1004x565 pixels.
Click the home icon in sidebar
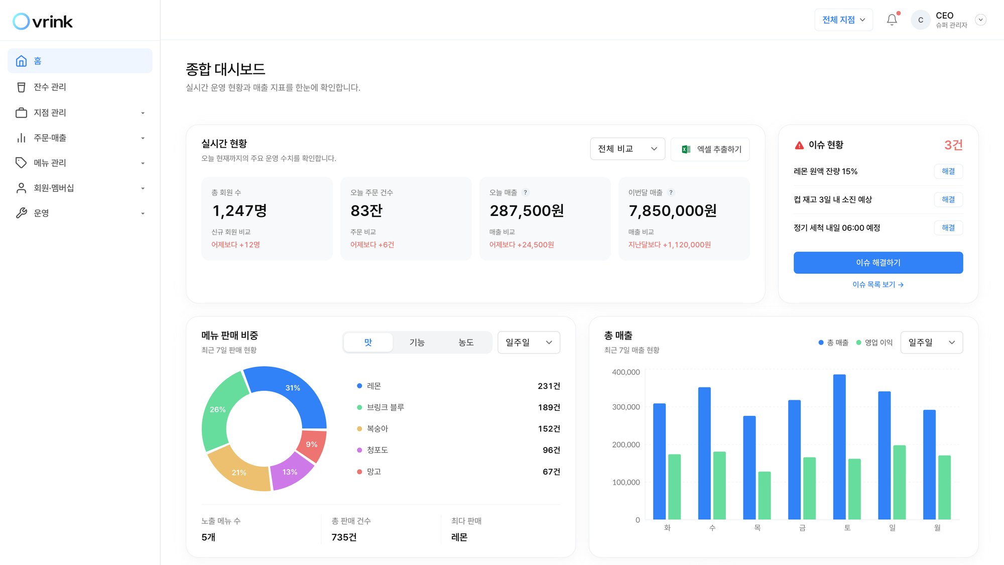pyautogui.click(x=21, y=61)
